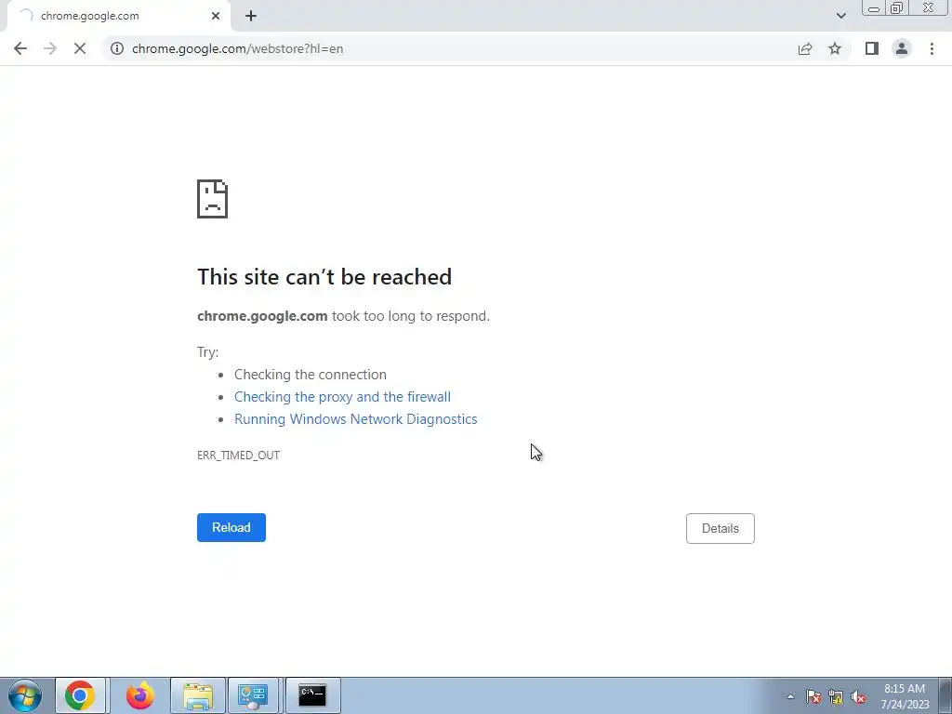Screen dimensions: 952x714
Task: View site information icon in address bar
Action: (117, 48)
